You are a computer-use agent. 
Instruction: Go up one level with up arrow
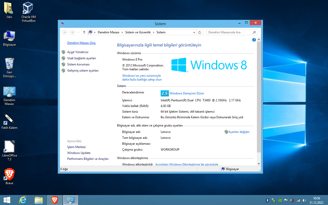click(x=84, y=32)
